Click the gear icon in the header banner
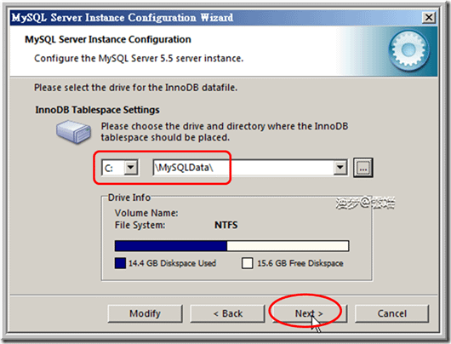Image resolution: width=451 pixels, height=344 pixels. [408, 51]
